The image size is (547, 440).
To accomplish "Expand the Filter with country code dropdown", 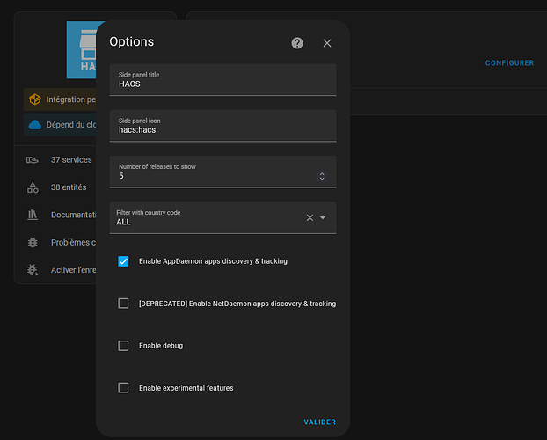I will coord(323,218).
